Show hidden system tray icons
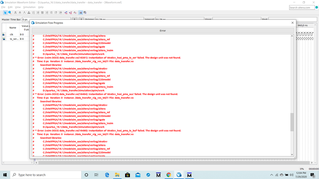The width and height of the screenshot is (319, 179). 272,175
